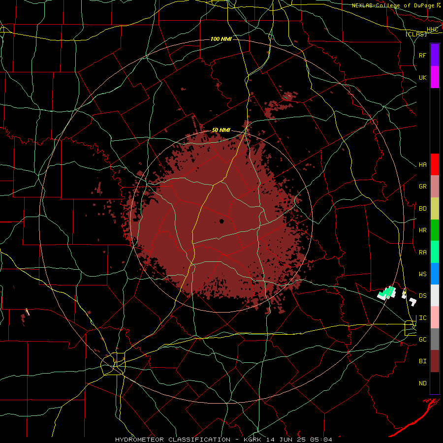Click the Hydrometeor Classification KGRK timestamp caption
The width and height of the screenshot is (443, 443).
point(223,440)
